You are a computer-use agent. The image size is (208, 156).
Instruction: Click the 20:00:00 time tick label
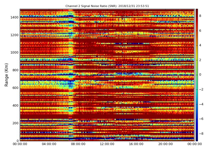(x=165, y=144)
